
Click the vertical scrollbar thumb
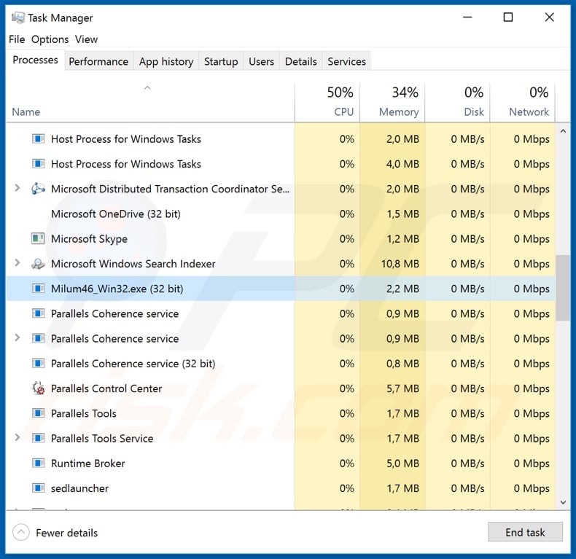click(x=563, y=288)
